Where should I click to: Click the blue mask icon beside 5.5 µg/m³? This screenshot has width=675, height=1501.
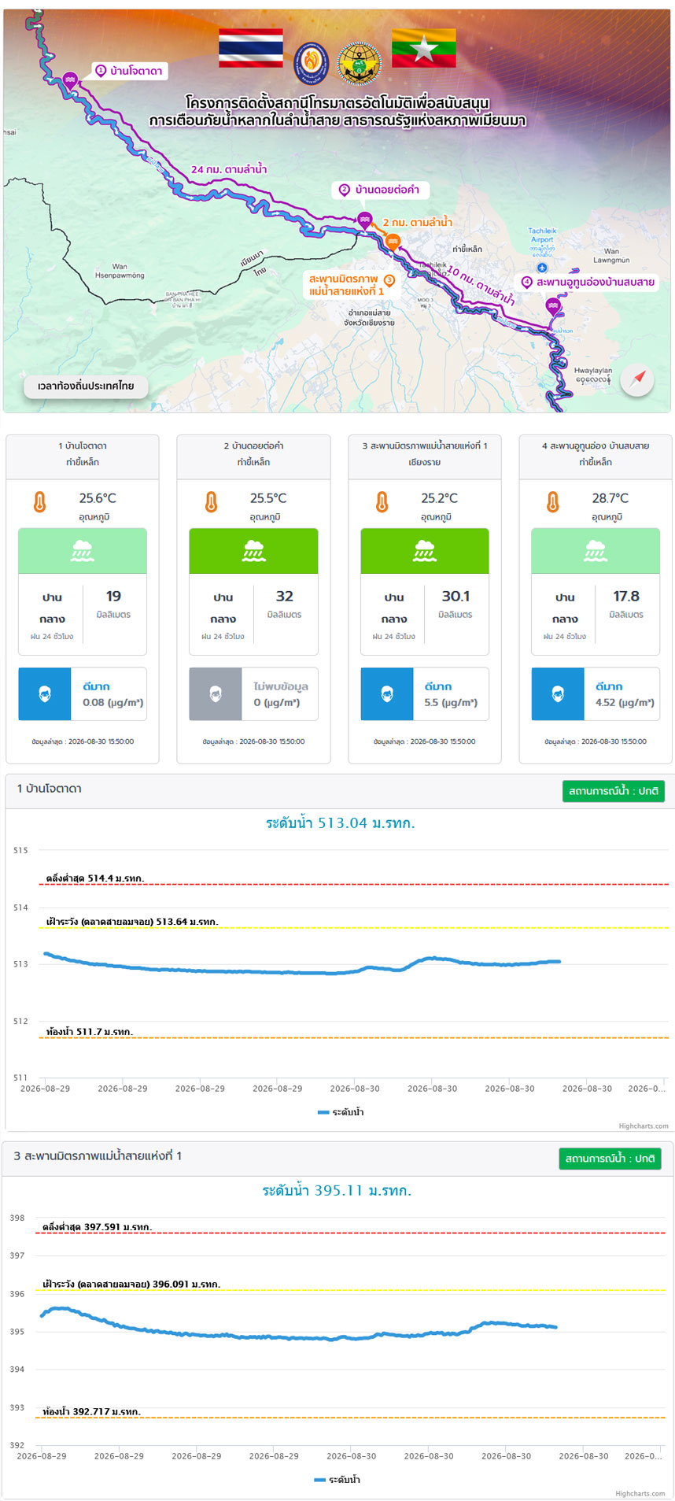387,694
